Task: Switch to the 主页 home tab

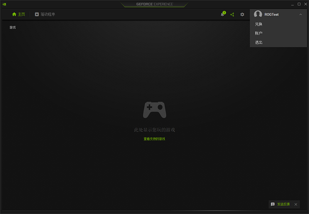Action: coord(19,14)
